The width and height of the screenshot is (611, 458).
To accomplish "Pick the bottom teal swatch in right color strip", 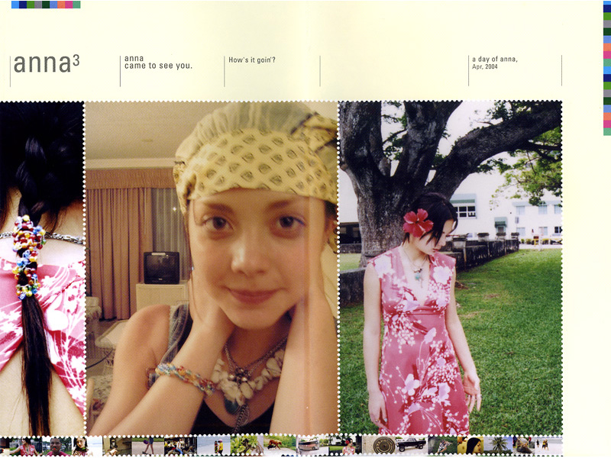I will pos(607,131).
